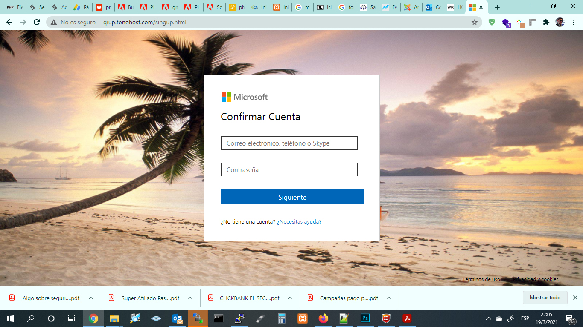The height and width of the screenshot is (327, 583).
Task: Click the green shield extension icon
Action: click(x=492, y=22)
